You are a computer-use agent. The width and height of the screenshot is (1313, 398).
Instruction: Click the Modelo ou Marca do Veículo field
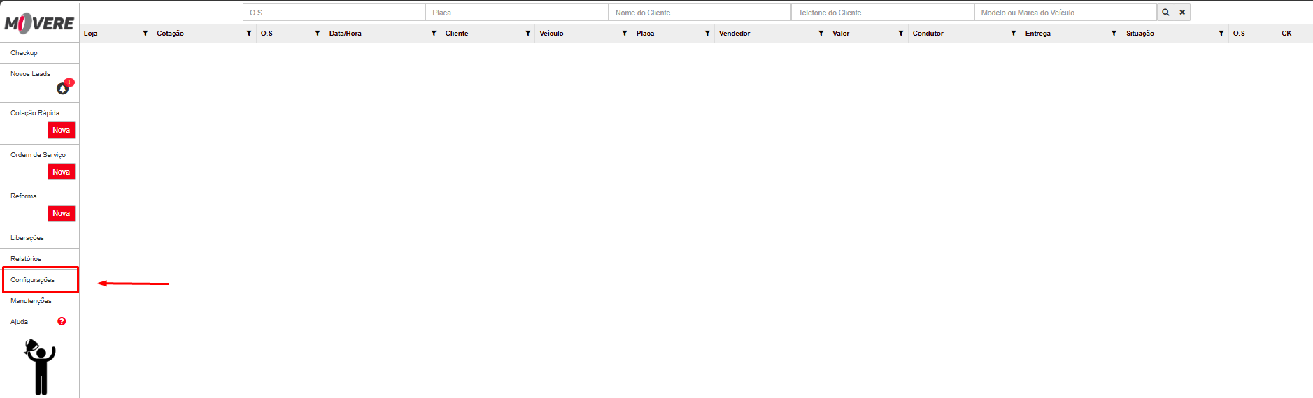pyautogui.click(x=1065, y=13)
